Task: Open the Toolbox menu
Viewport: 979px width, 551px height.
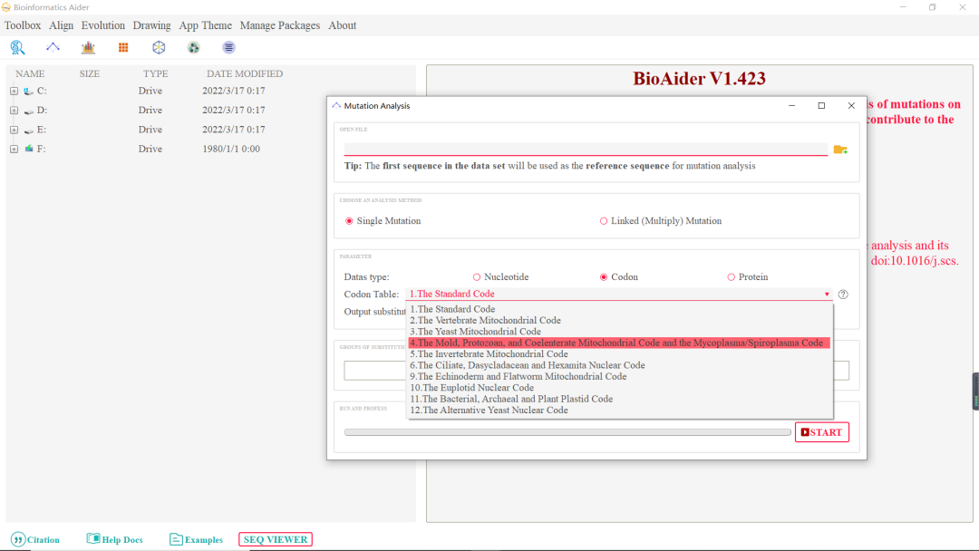Action: tap(23, 25)
